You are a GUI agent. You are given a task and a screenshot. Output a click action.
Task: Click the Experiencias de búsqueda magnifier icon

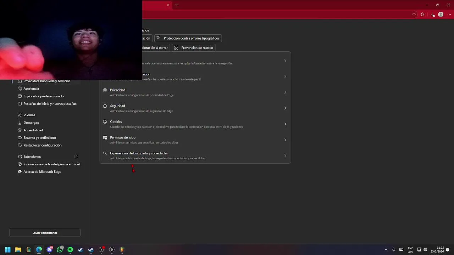105,153
